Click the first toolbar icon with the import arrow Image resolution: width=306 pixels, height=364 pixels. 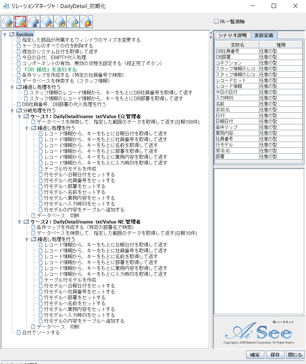(x=7, y=22)
